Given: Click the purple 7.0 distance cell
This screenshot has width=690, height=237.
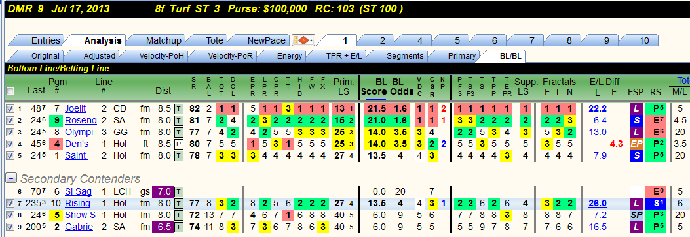Looking at the screenshot, I should point(163,191).
